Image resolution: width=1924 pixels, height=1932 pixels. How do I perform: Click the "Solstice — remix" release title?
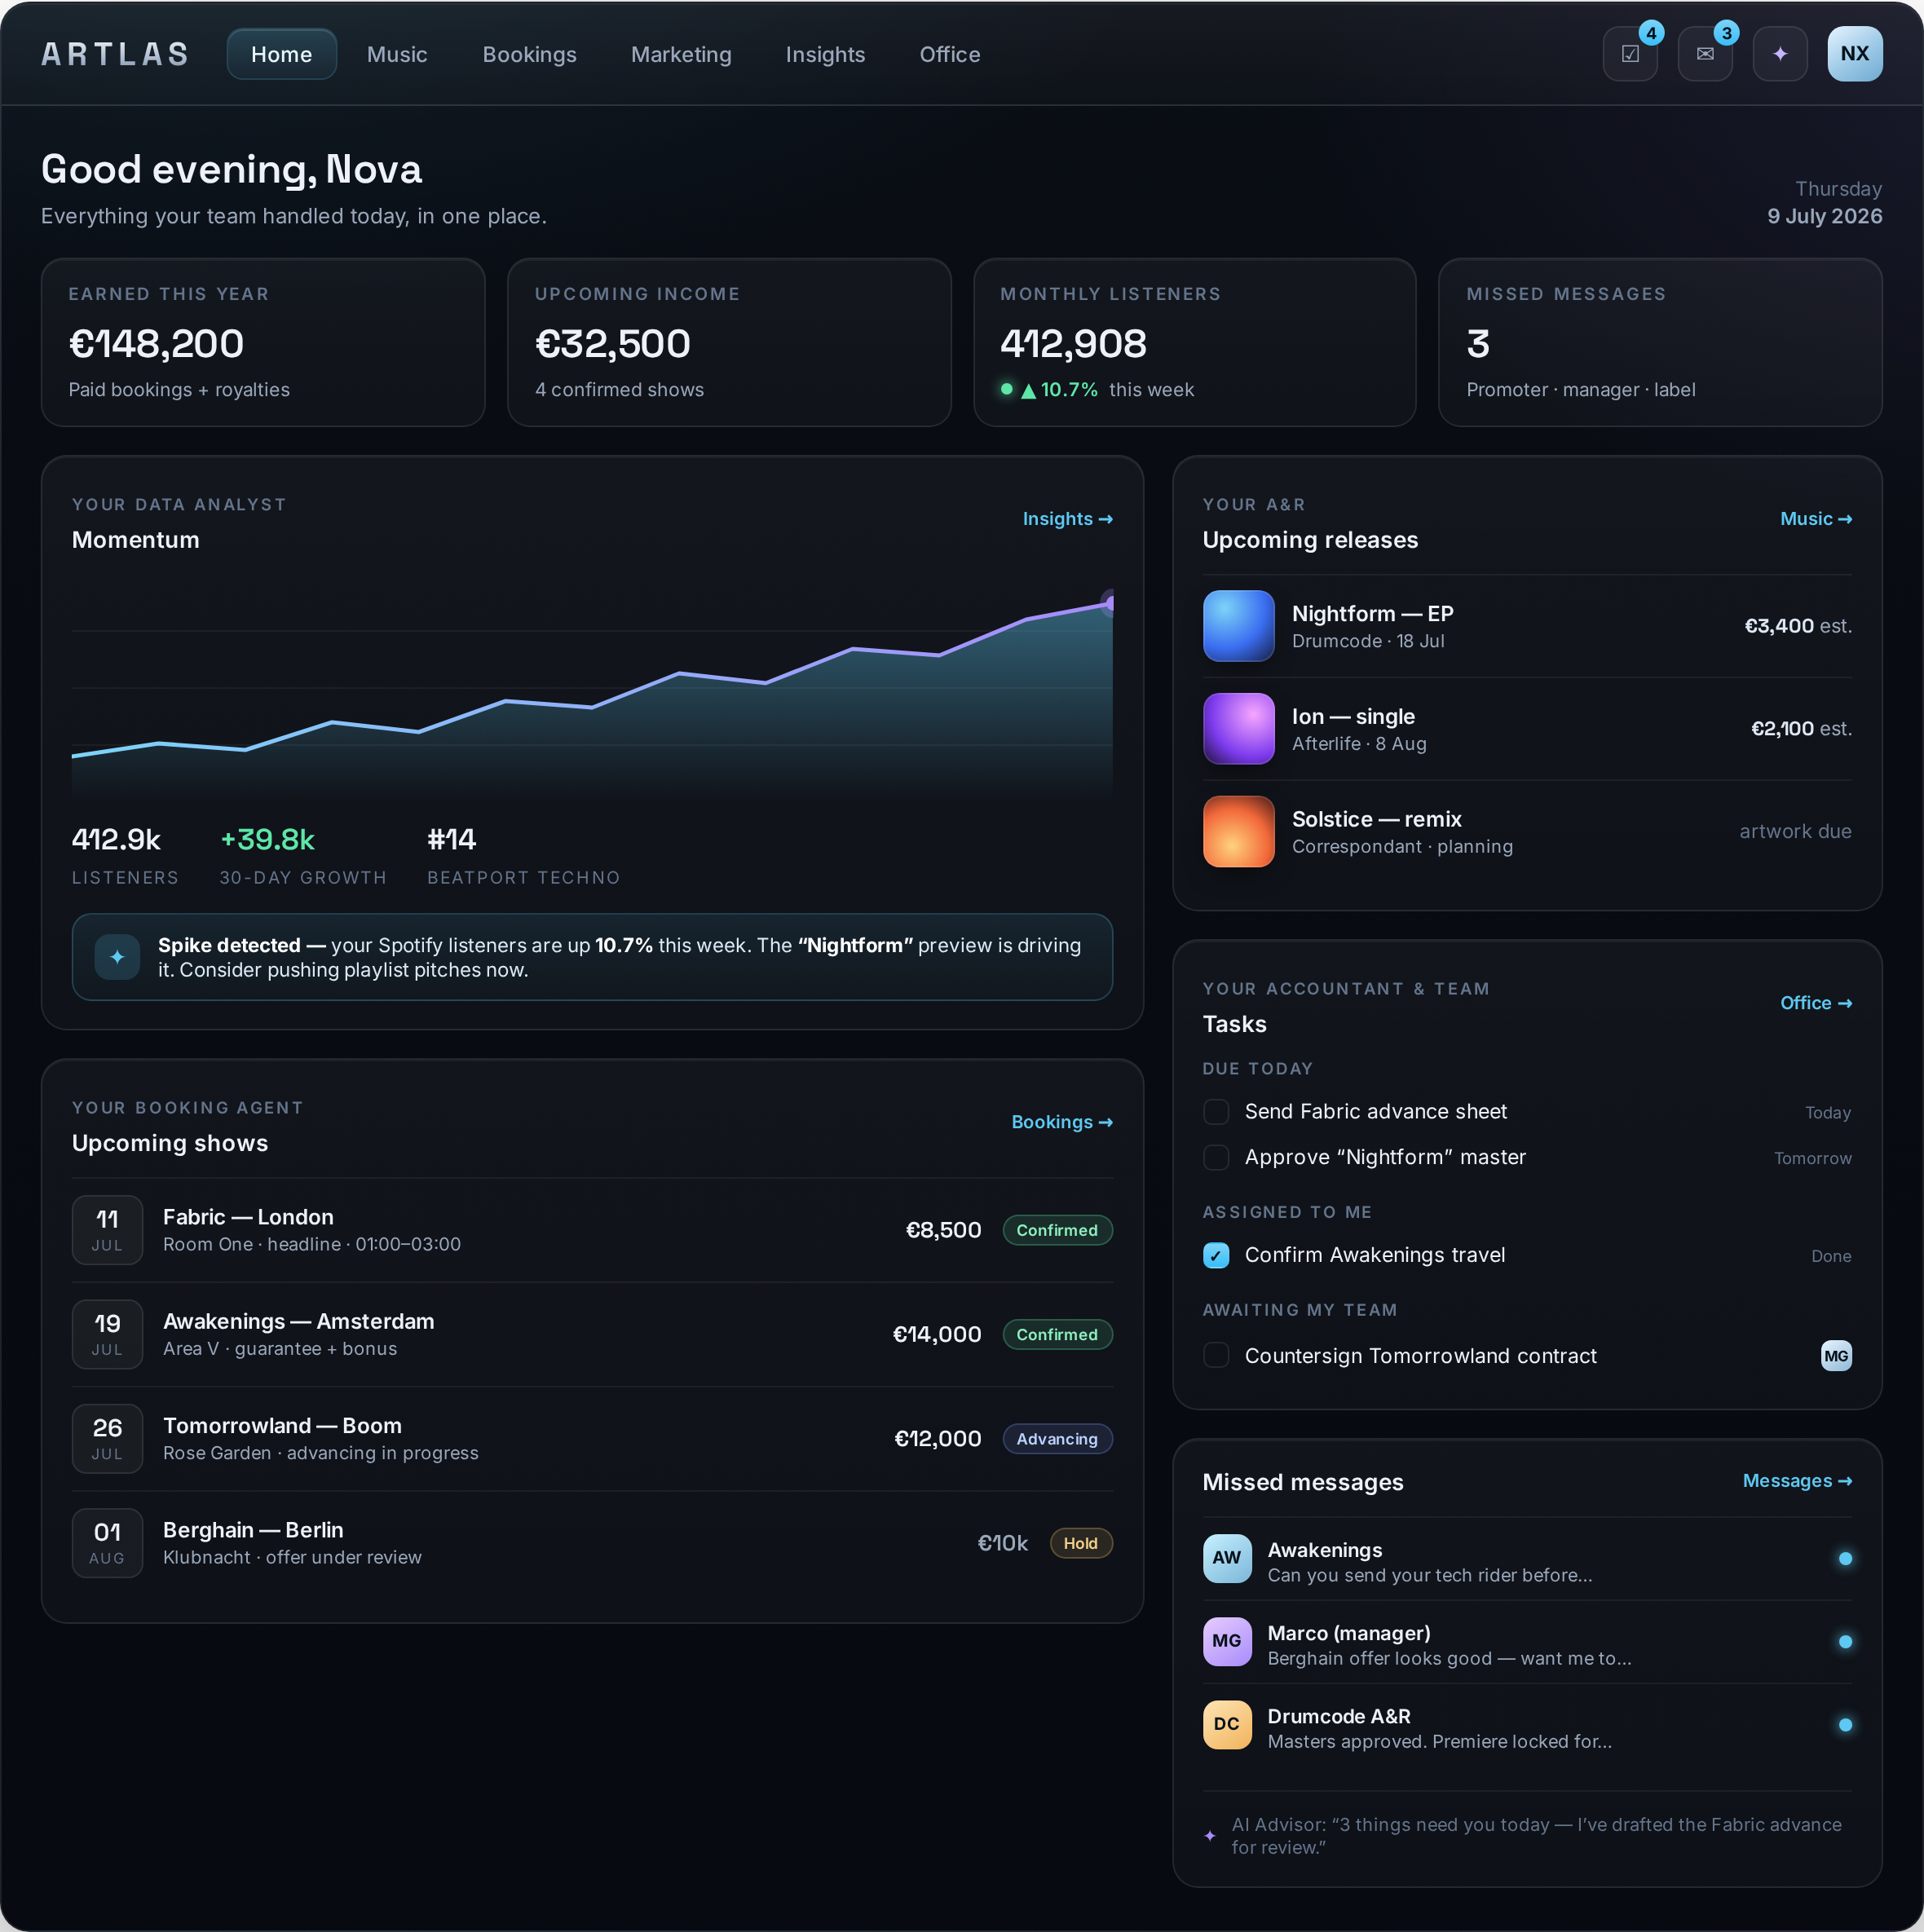(x=1376, y=820)
